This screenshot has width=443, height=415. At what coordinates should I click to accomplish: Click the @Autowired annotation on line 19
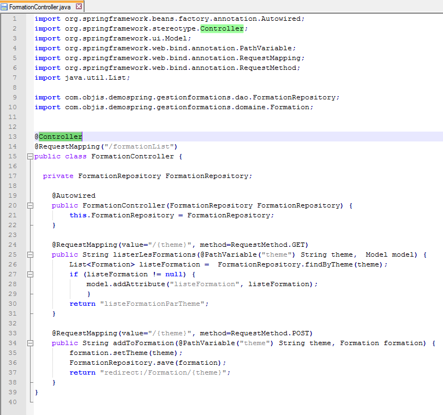(x=74, y=195)
